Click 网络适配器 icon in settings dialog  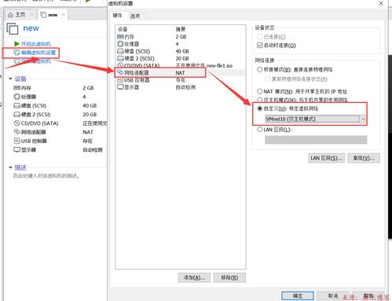(x=120, y=72)
